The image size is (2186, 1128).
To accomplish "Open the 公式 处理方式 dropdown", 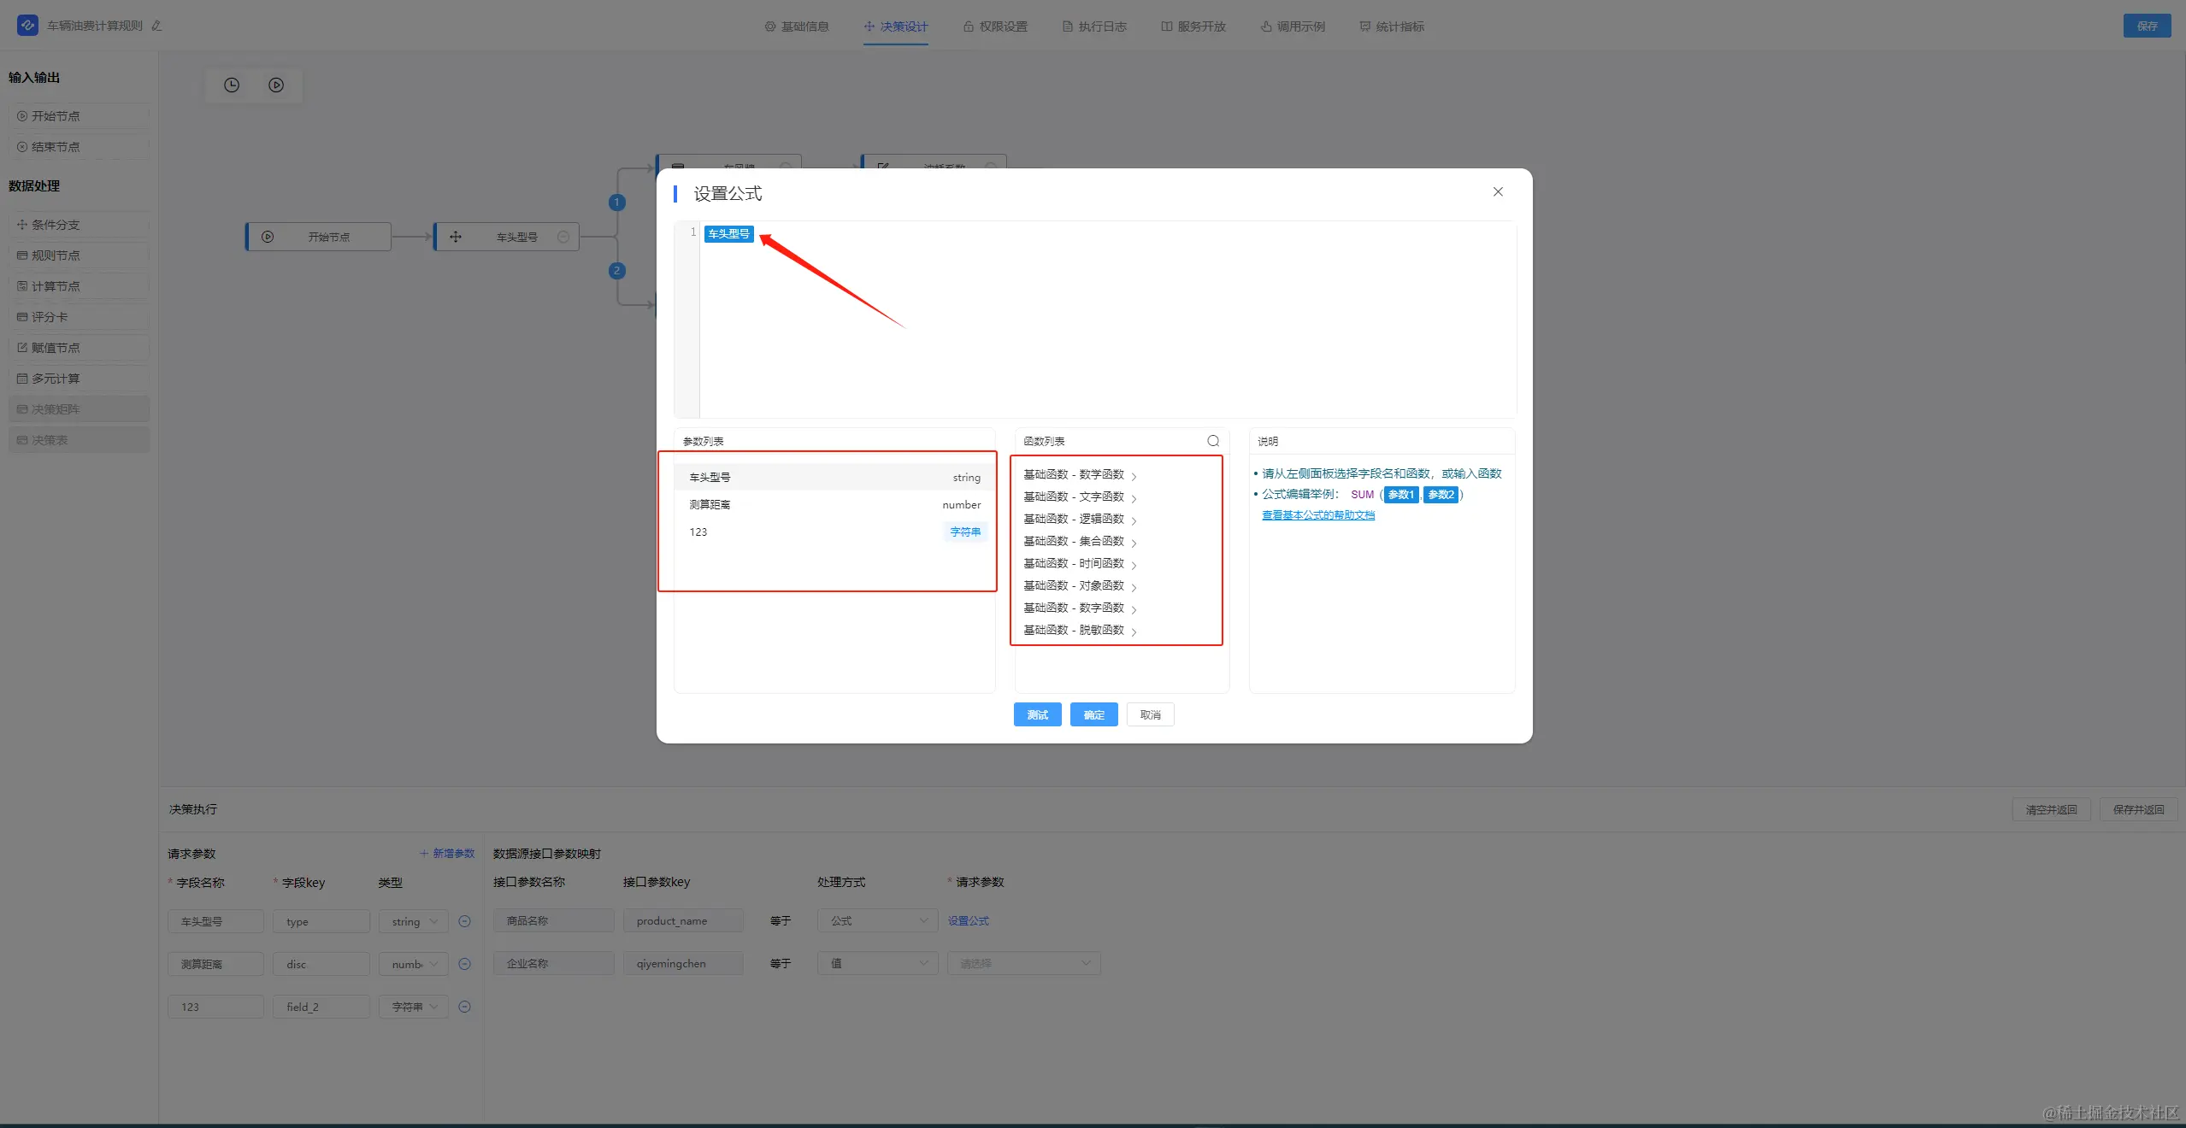I will 877,920.
